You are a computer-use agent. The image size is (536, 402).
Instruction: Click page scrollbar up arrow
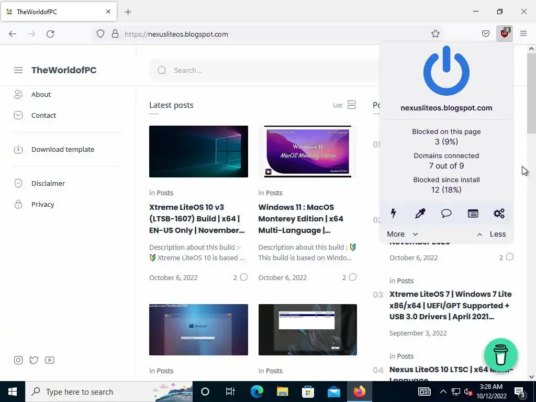pyautogui.click(x=531, y=49)
